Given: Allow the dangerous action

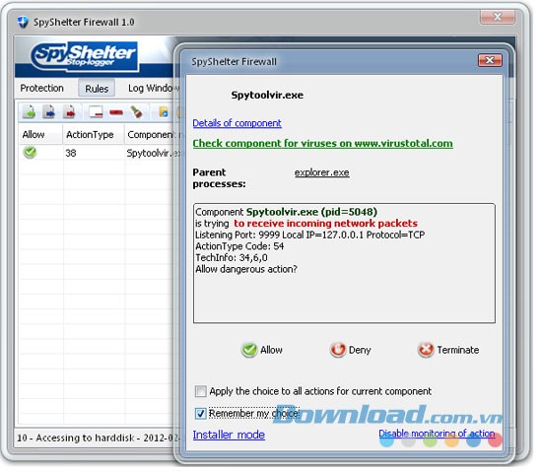Looking at the screenshot, I should coord(262,350).
